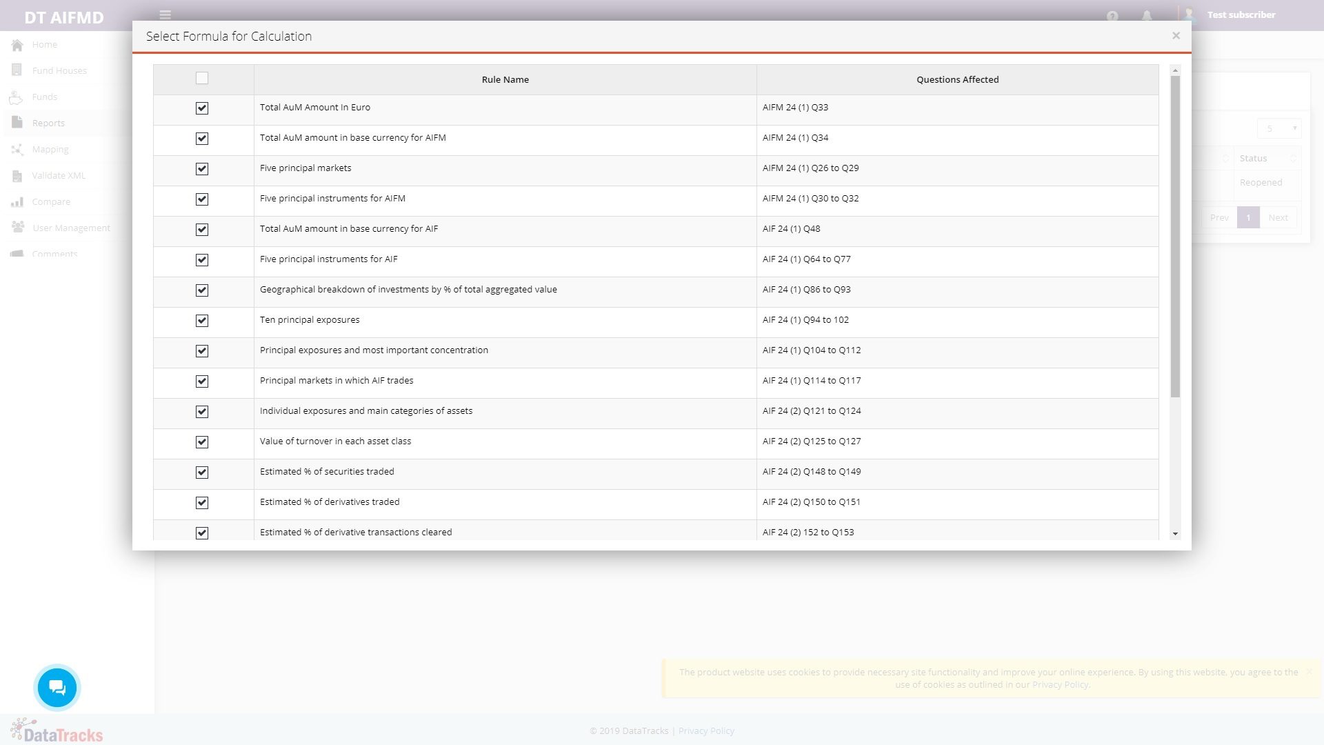
Task: Open Home menu item
Action: tap(45, 45)
